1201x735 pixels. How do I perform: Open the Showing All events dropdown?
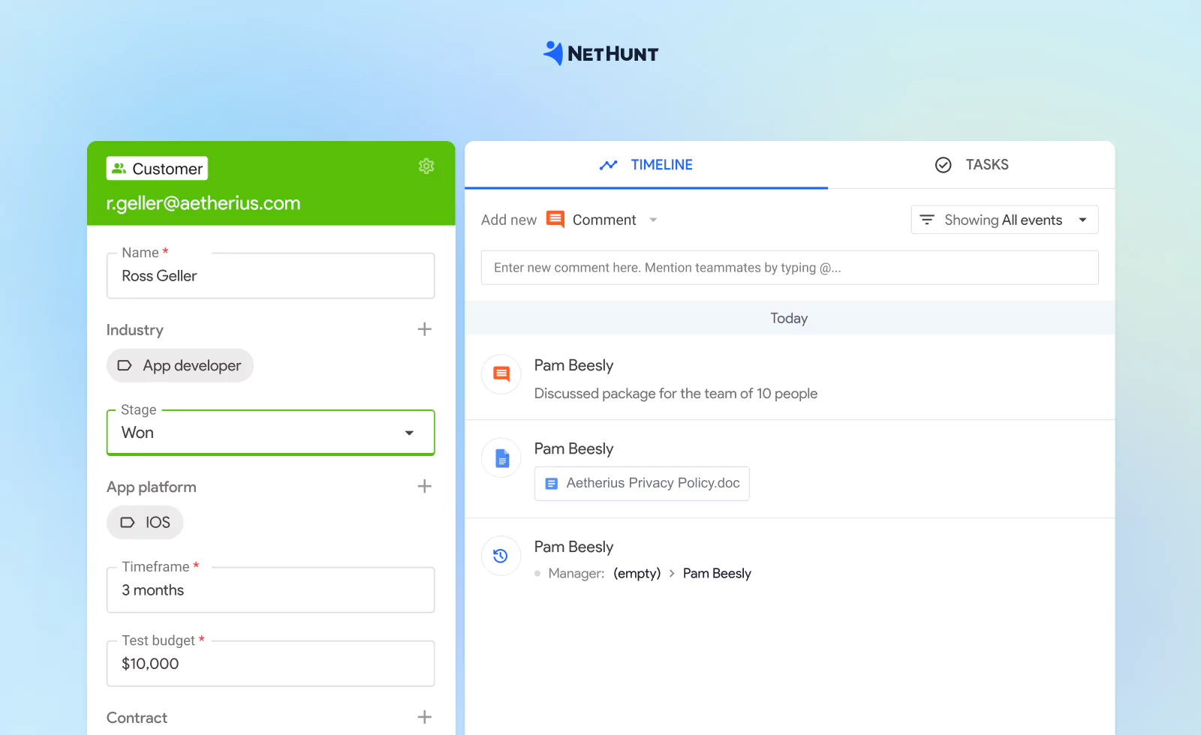coord(1082,219)
